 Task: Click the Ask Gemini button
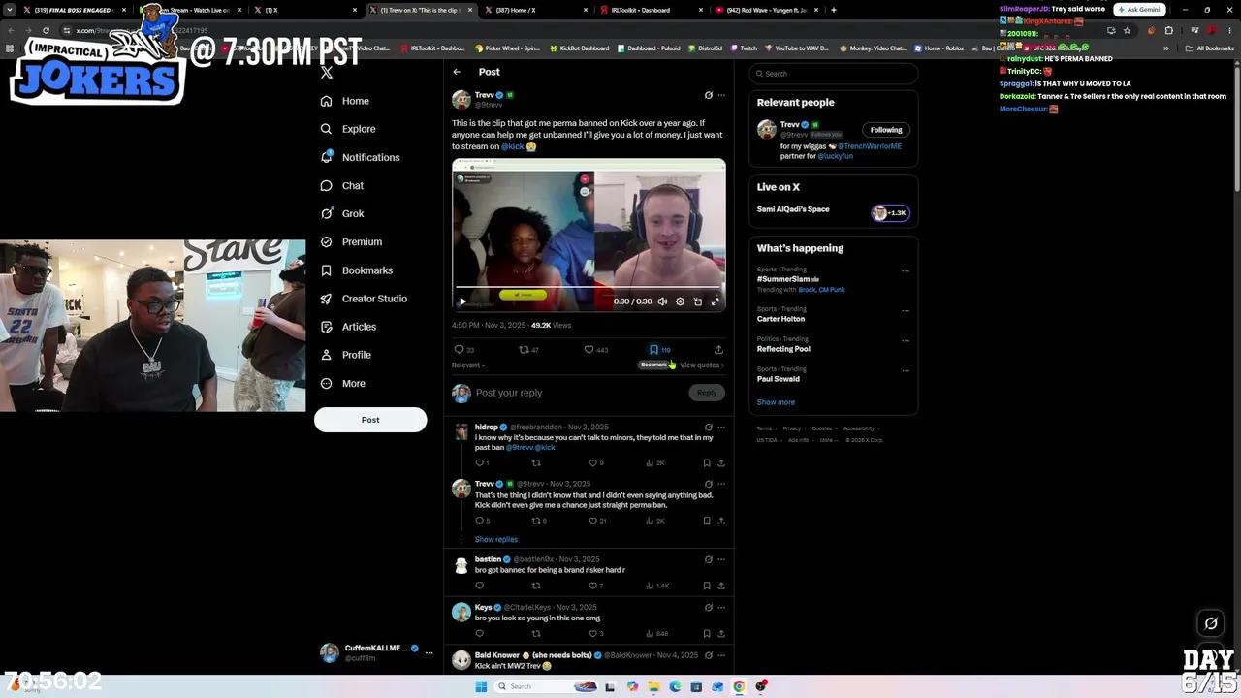click(x=1138, y=10)
